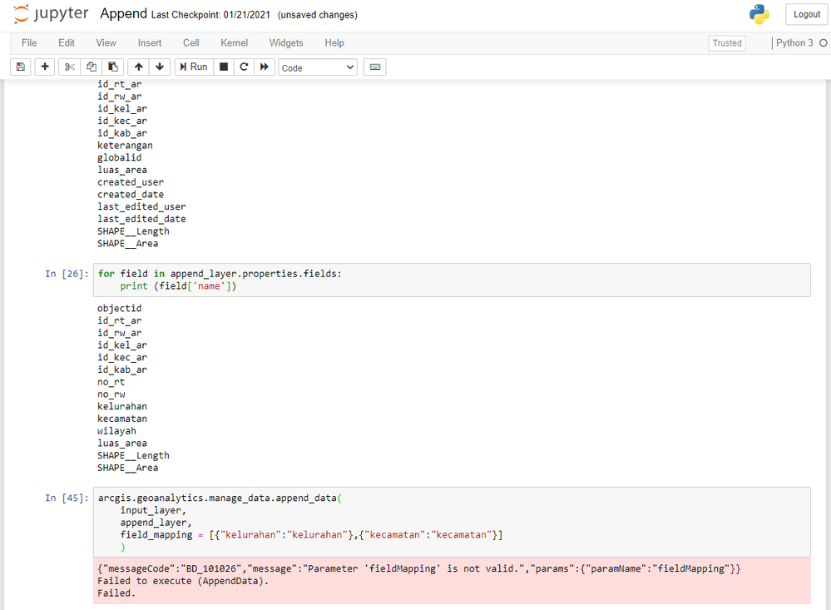Click the field_mapping line in code
831x610 pixels.
coord(311,534)
